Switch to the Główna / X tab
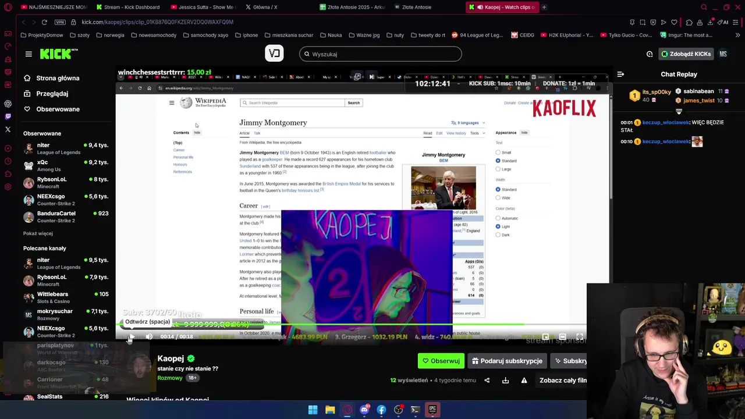Viewport: 745px width, 419px height. [261, 7]
